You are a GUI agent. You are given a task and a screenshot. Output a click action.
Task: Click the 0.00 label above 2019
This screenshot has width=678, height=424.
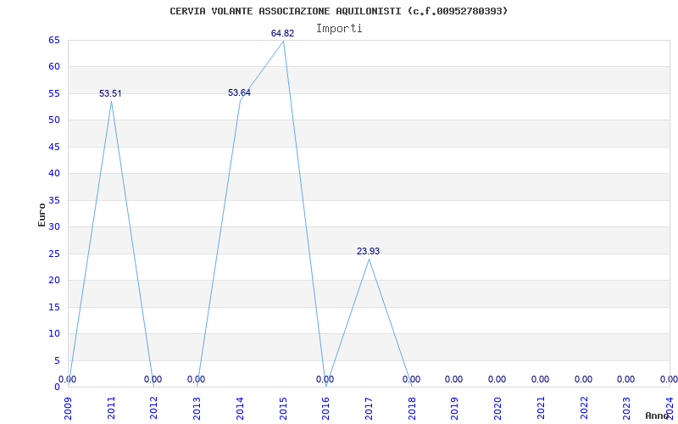click(453, 379)
